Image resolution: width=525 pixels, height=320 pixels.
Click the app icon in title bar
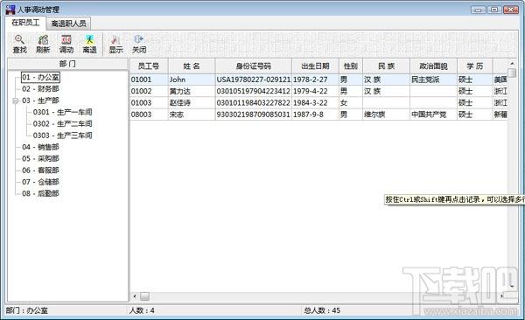[10, 10]
